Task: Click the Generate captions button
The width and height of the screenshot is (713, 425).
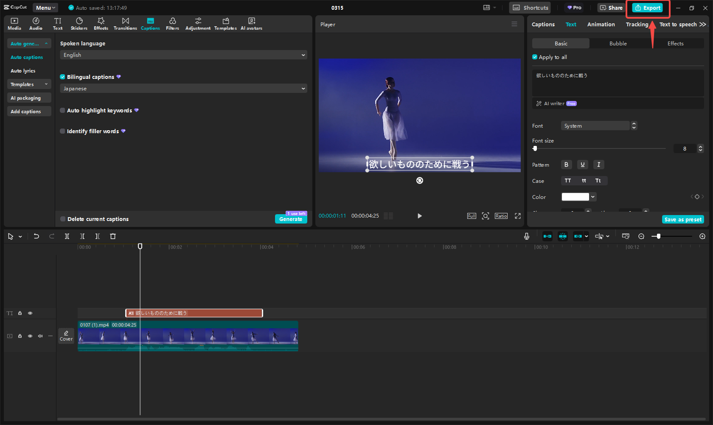Action: point(291,219)
